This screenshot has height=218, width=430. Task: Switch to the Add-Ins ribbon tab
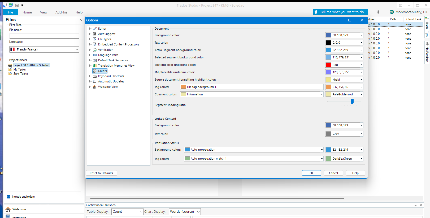point(61,12)
